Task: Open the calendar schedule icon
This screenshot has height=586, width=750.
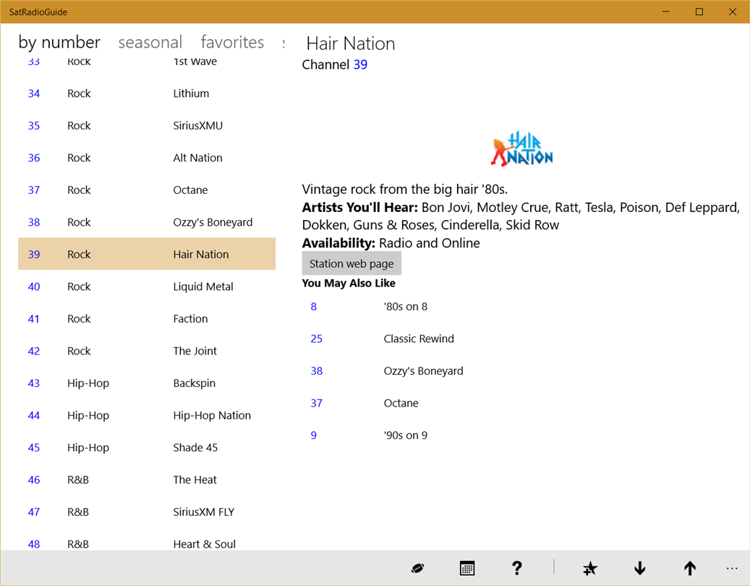Action: pyautogui.click(x=466, y=569)
